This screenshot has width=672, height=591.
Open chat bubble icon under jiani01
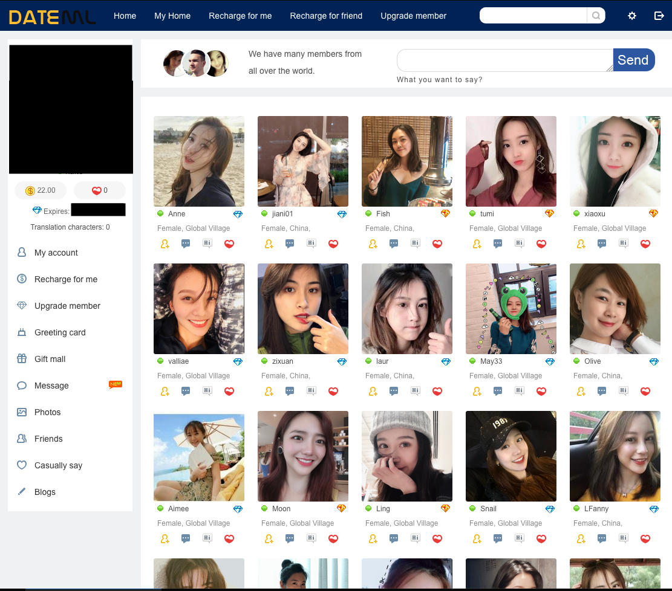(290, 244)
